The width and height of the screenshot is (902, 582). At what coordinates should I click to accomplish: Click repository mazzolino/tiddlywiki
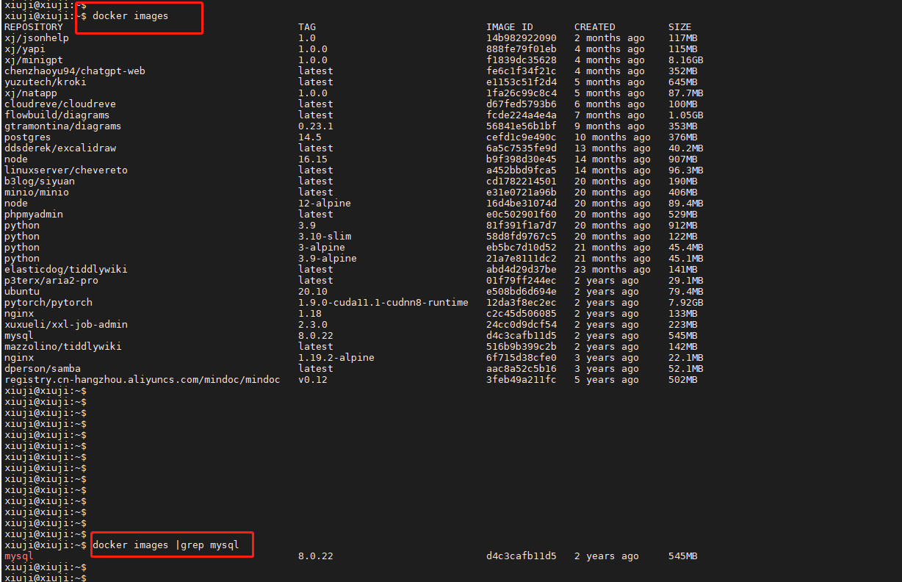[x=63, y=346]
